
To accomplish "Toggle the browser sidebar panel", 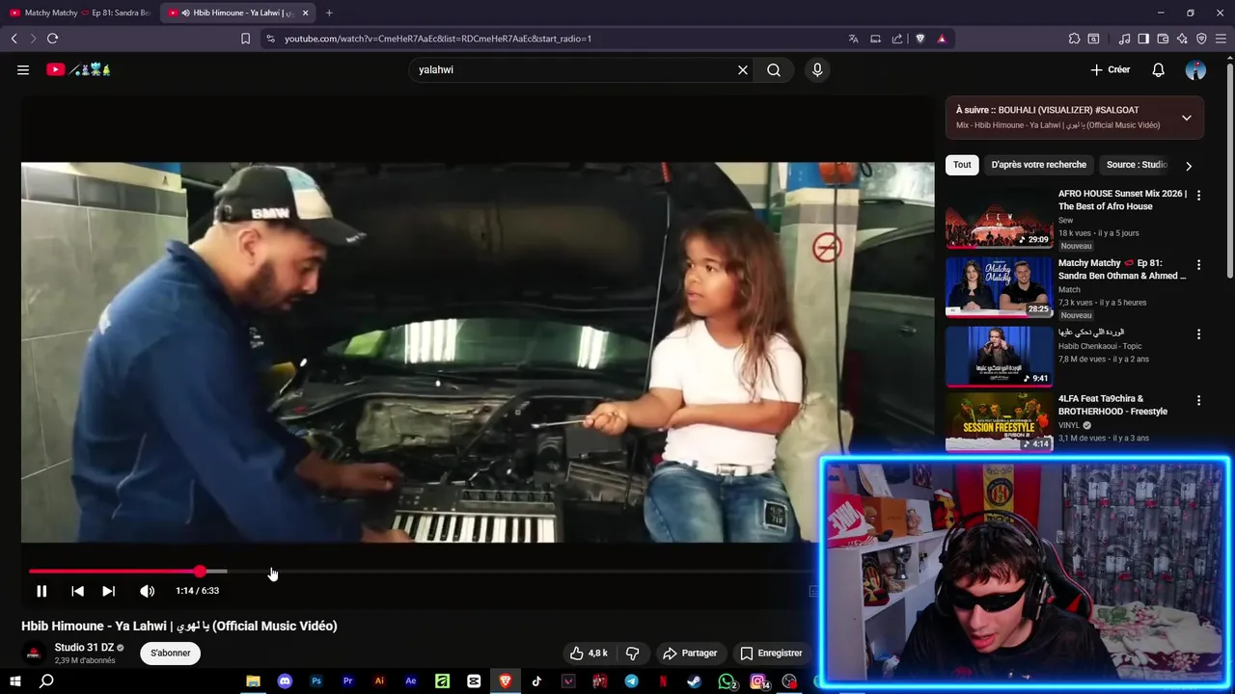I will [x=1143, y=39].
